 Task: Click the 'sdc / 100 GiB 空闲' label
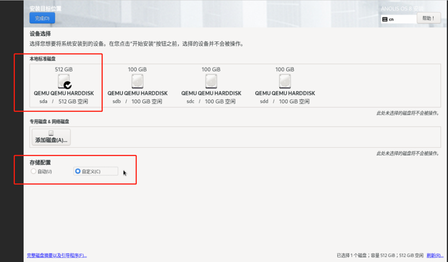pyautogui.click(x=211, y=101)
